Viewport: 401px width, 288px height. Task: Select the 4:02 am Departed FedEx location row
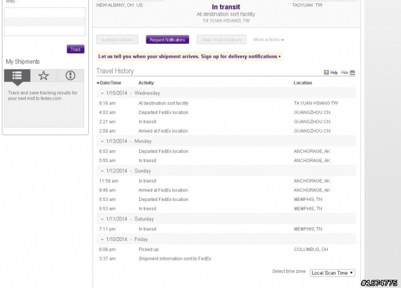pyautogui.click(x=226, y=113)
